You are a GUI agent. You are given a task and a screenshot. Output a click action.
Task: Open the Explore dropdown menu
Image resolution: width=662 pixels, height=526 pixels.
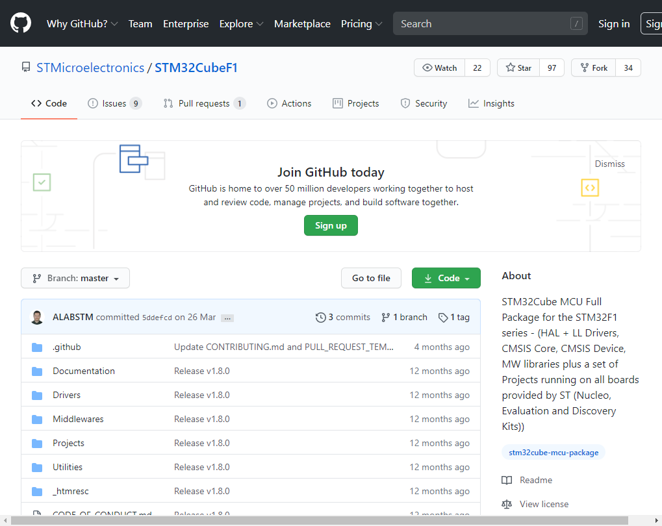coord(241,23)
